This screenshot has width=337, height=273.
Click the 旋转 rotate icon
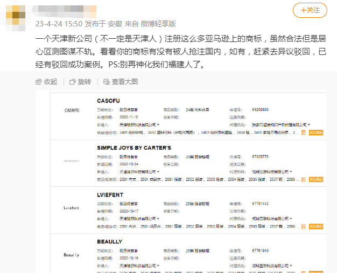(x=73, y=82)
